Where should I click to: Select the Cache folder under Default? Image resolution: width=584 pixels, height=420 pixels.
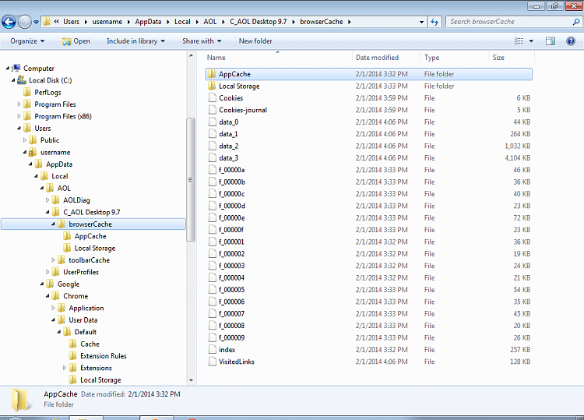click(90, 344)
